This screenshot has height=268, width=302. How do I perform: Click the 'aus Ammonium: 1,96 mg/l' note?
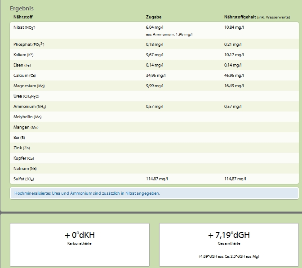169,34
